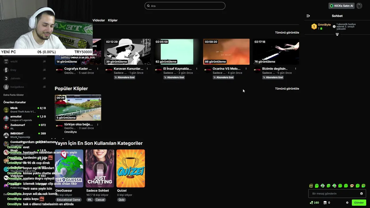Play the türkiye olsa beğe clip thumbnail
This screenshot has height=208, width=370.
pyautogui.click(x=78, y=108)
